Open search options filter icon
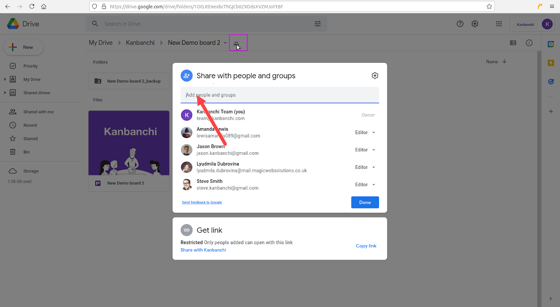This screenshot has width=560, height=307. [x=318, y=24]
